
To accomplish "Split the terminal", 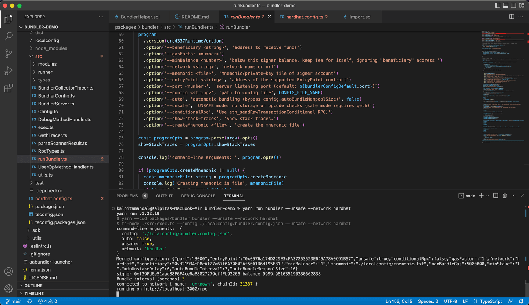I will 496,196.
